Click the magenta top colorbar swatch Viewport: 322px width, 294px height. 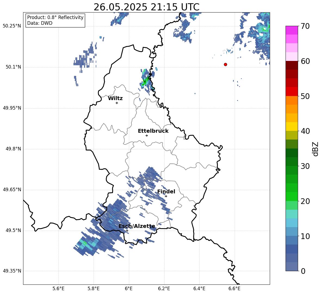pos(292,30)
